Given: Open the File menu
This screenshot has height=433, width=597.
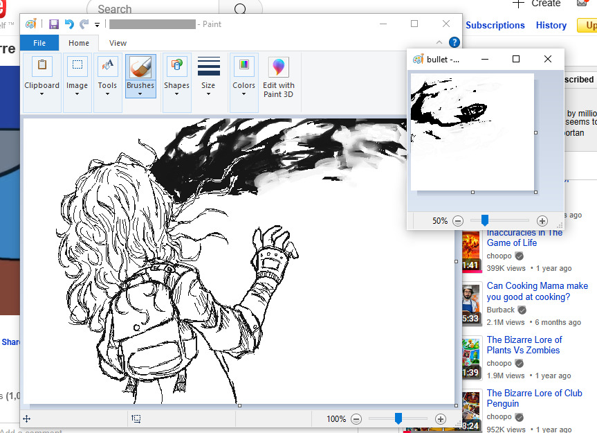Looking at the screenshot, I should click(39, 43).
